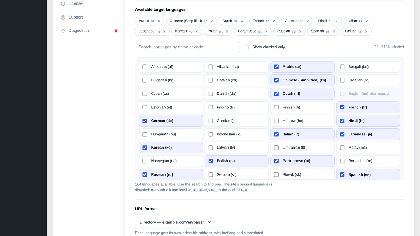Screen dimensions: 420x236
Task: Check the Bengali (bn) checkbox
Action: click(342, 67)
